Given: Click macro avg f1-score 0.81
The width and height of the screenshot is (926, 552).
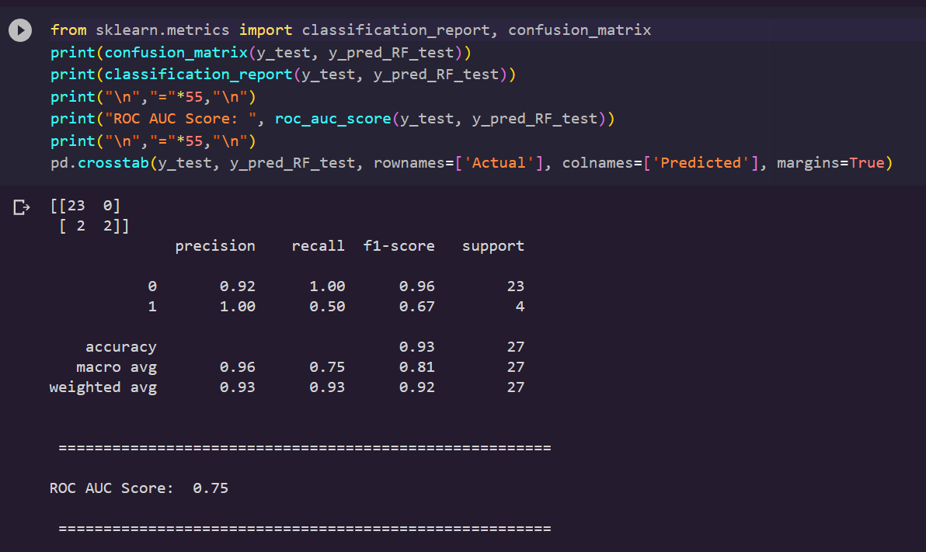Looking at the screenshot, I should point(417,366).
